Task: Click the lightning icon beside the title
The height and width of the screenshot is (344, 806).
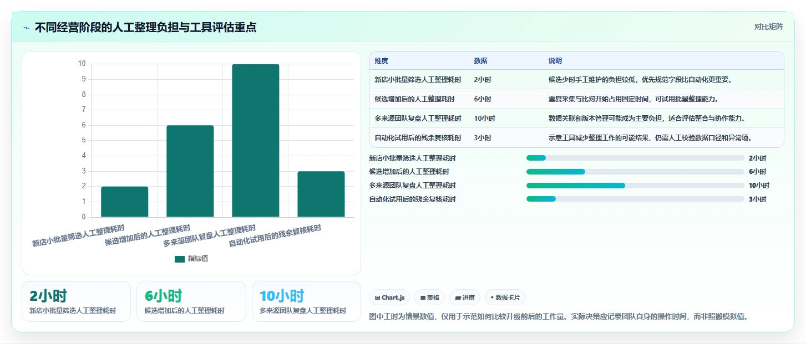Action: (26, 28)
